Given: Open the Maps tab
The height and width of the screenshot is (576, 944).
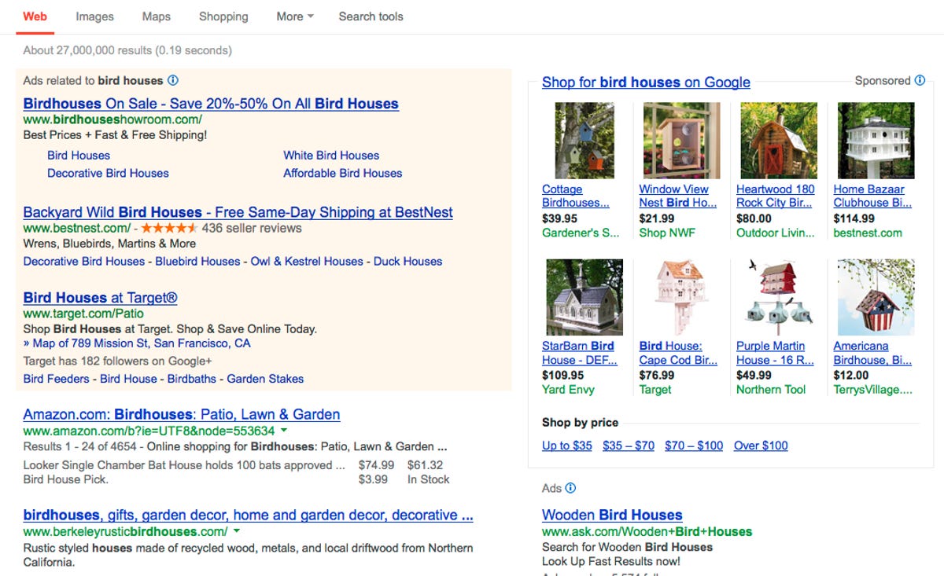Looking at the screenshot, I should coord(156,16).
